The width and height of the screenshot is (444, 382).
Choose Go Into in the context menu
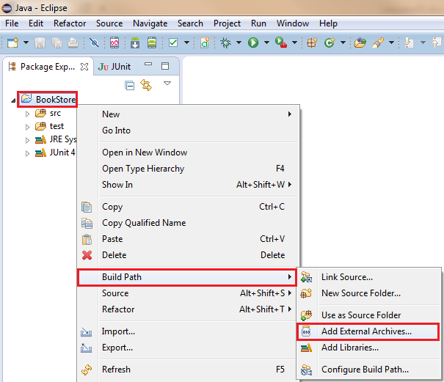pyautogui.click(x=188, y=131)
